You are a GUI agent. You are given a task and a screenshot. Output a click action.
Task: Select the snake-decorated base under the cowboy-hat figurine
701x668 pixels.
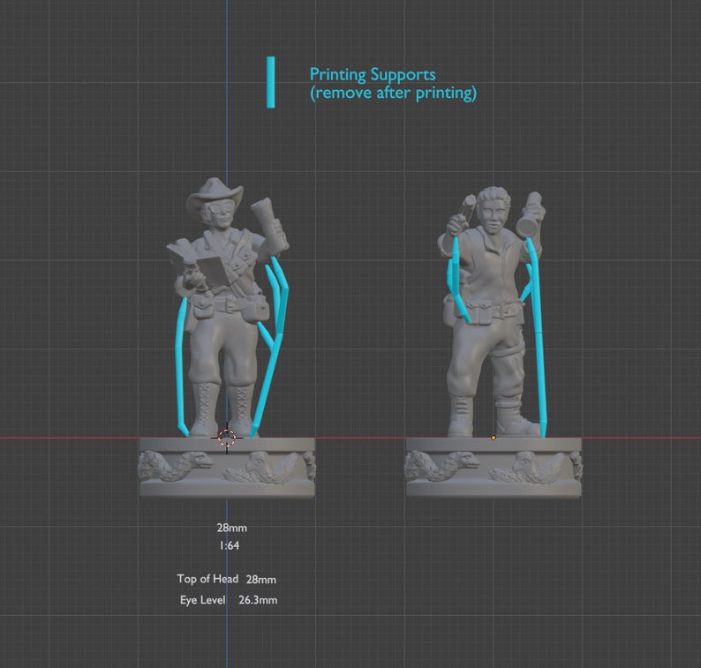[x=227, y=468]
